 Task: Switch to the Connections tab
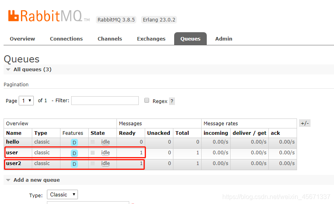tap(66, 39)
